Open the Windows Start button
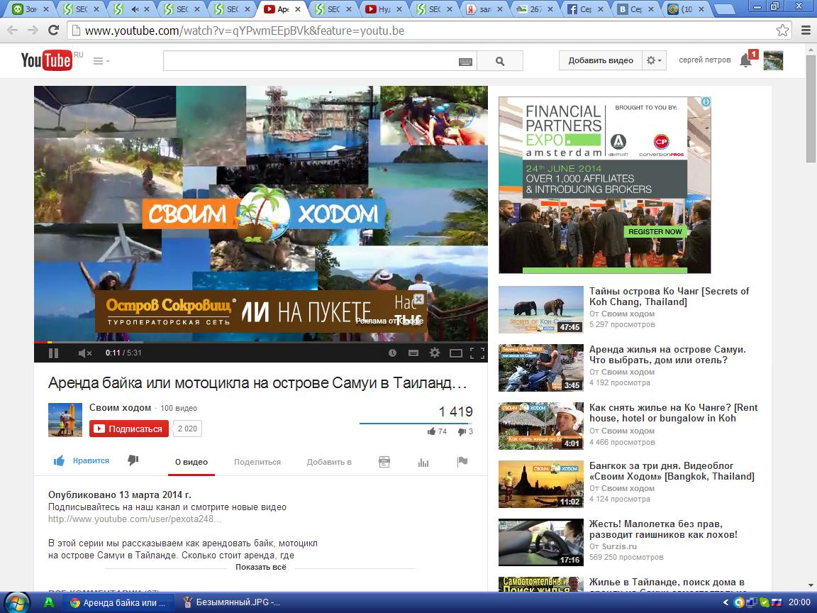The image size is (817, 613). (x=16, y=602)
